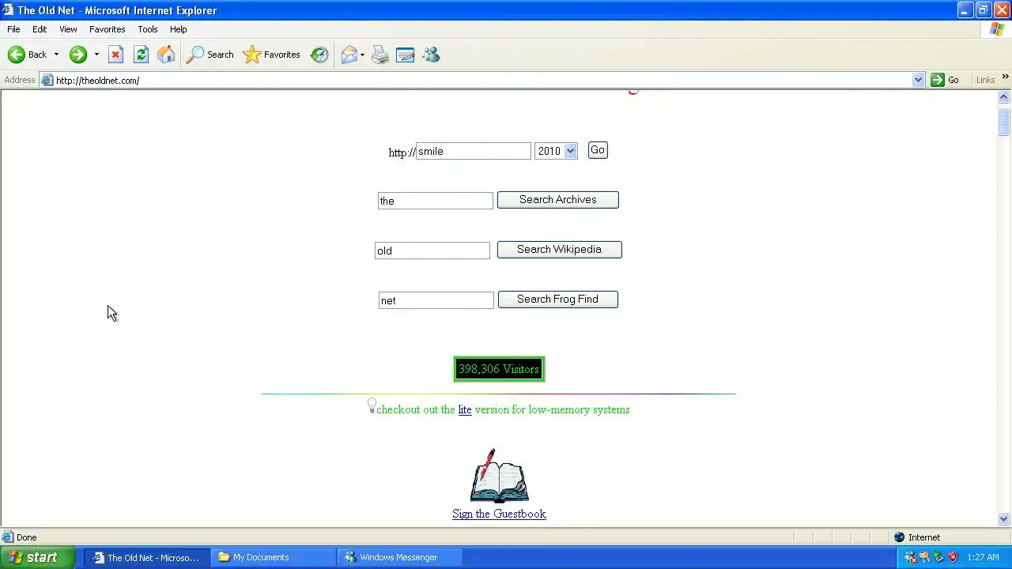Click the guestbook book image
1012x569 pixels.
tap(499, 476)
